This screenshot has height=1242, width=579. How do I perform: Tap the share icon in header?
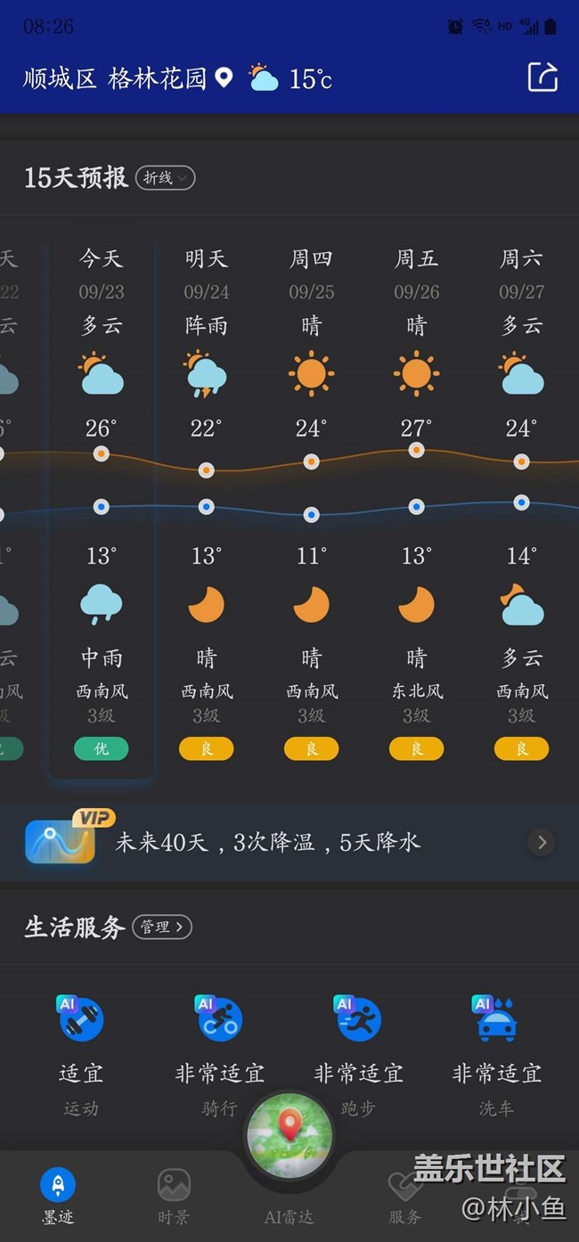pyautogui.click(x=542, y=78)
